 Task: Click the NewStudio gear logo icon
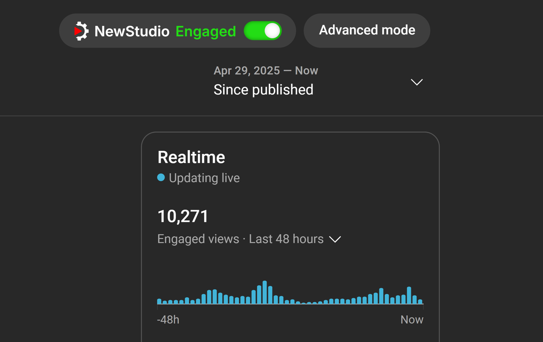point(81,31)
